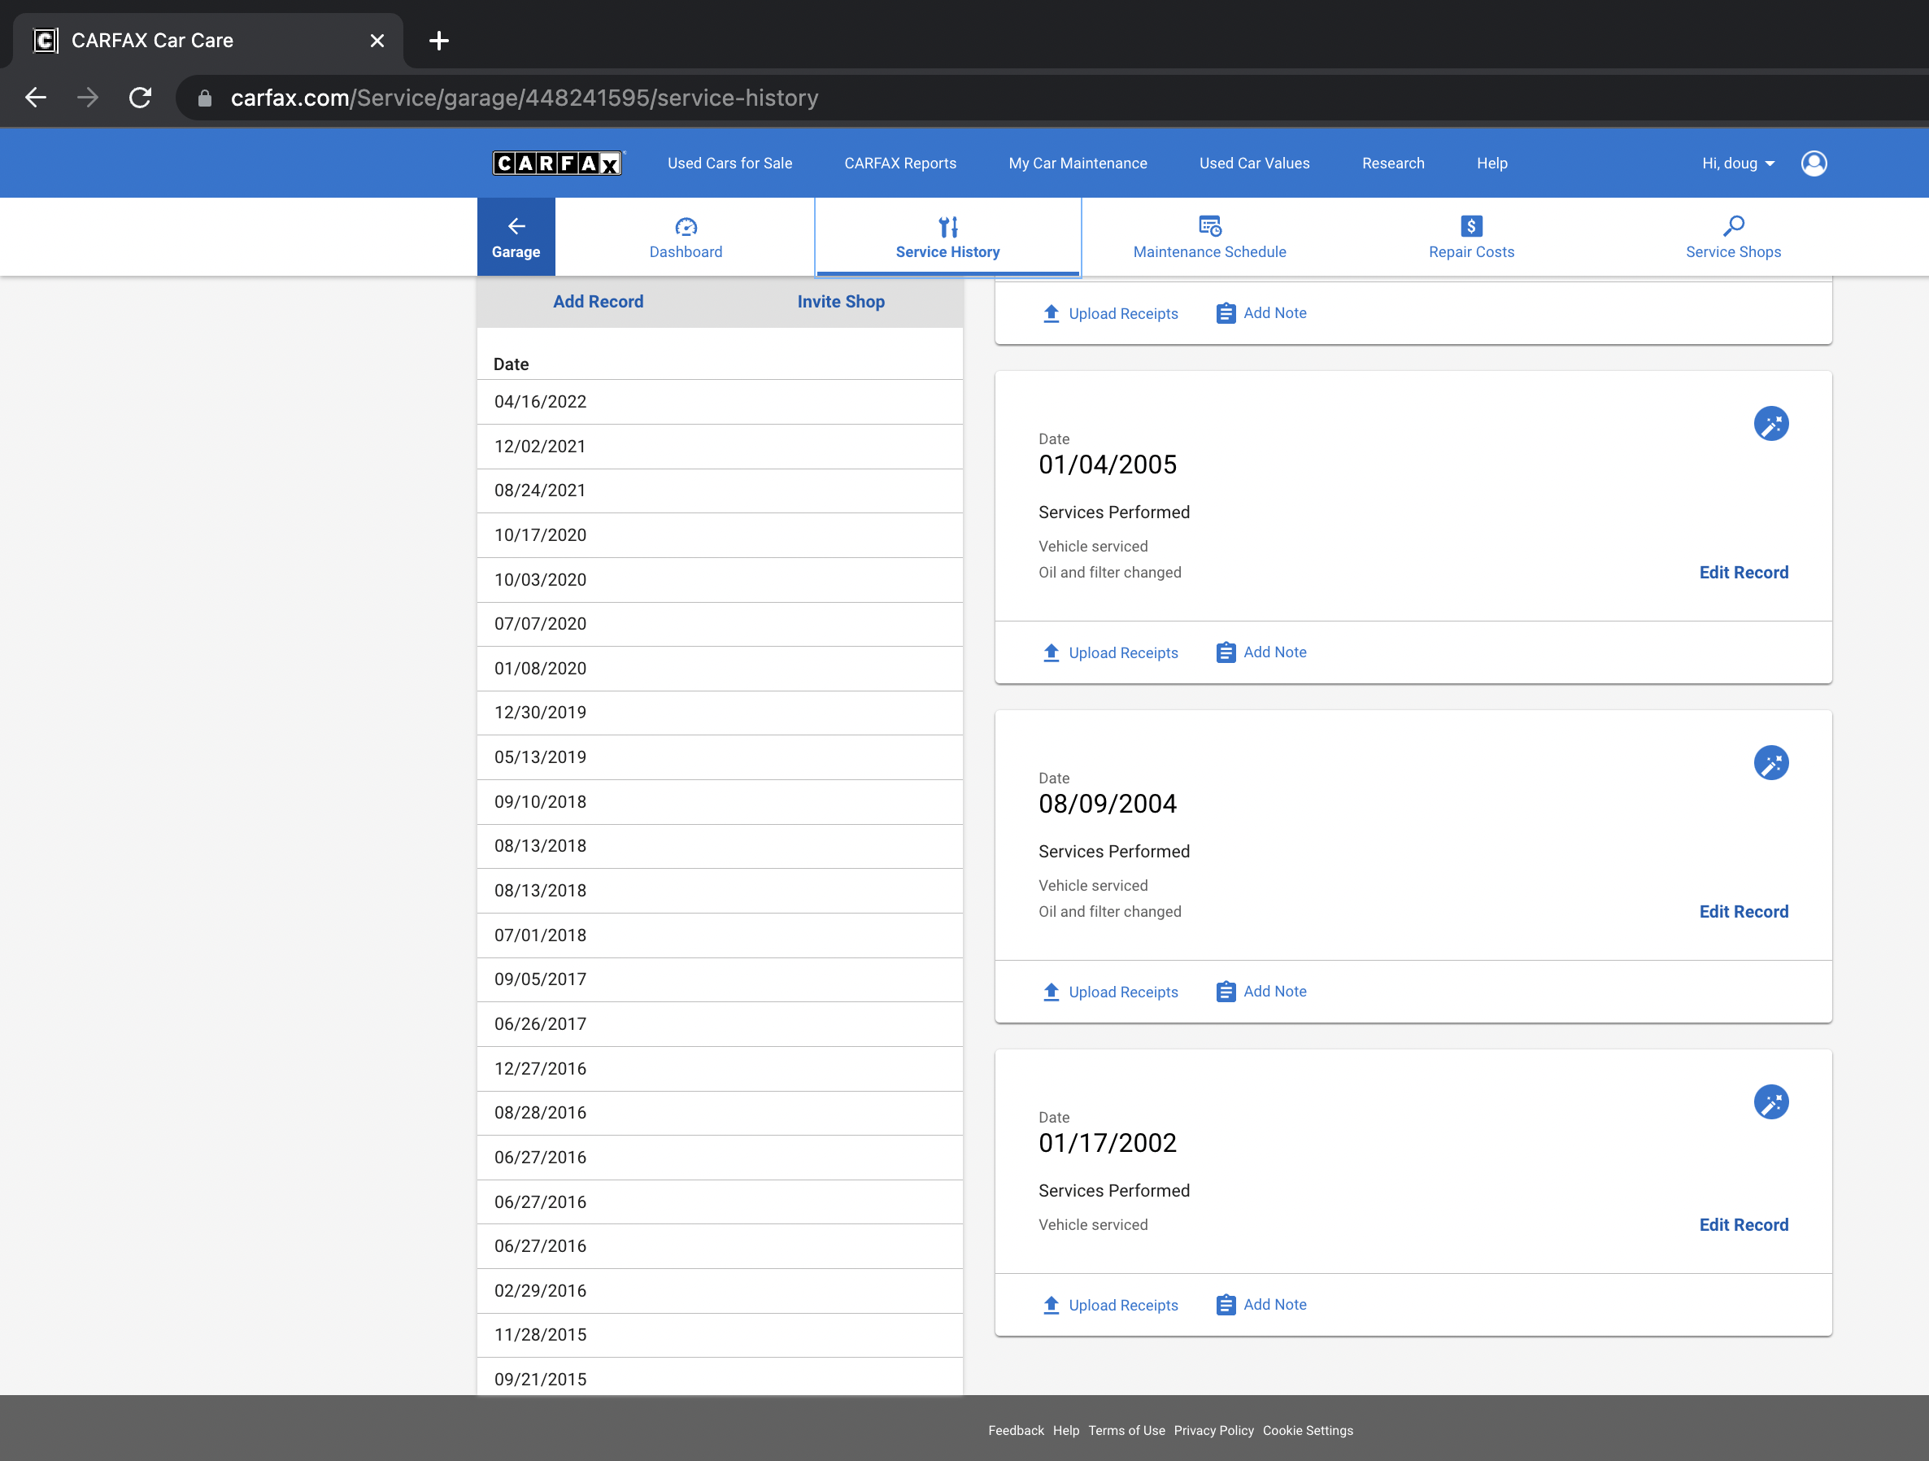Viewport: 1929px width, 1461px height.
Task: Select the 08/24/2021 date row
Action: pyautogui.click(x=721, y=491)
